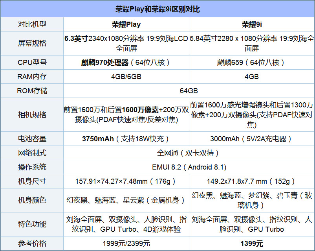Image resolution: width=315 pixels, height=251 pixels.
Task: Click the 4D游戏体验 features cell
Action: 126,224
